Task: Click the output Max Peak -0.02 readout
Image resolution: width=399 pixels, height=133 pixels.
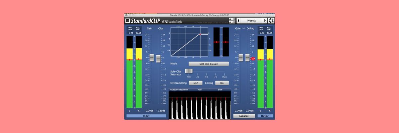Action: 261,33
